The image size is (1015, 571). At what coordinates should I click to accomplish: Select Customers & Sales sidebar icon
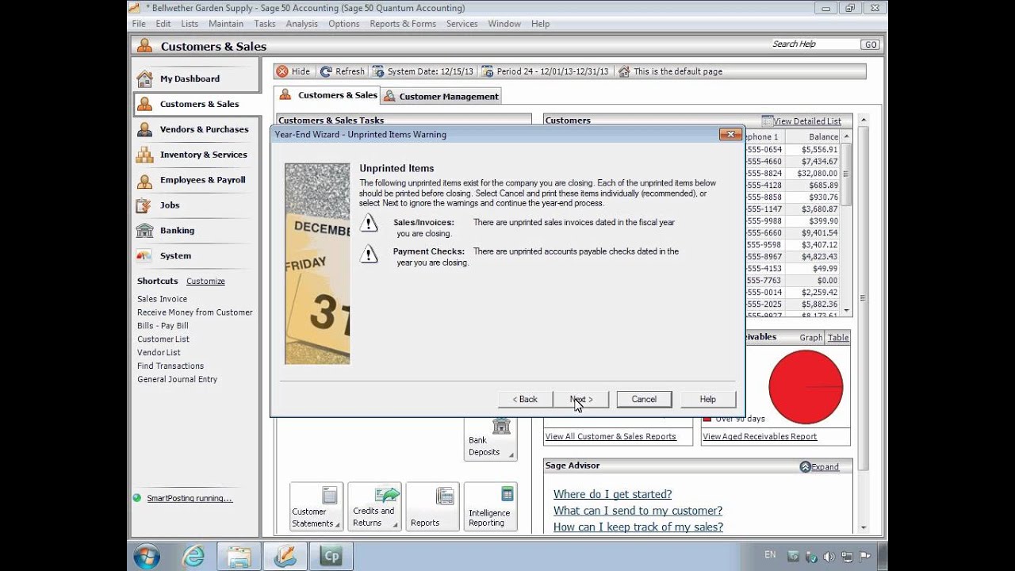coord(144,104)
